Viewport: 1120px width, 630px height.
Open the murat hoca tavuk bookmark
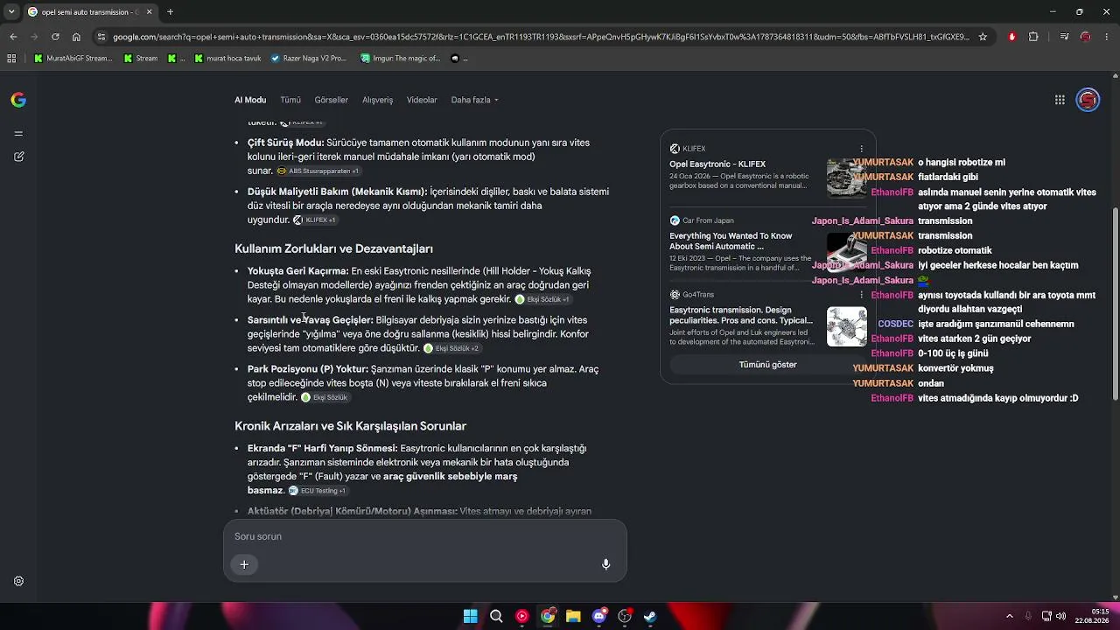click(227, 59)
